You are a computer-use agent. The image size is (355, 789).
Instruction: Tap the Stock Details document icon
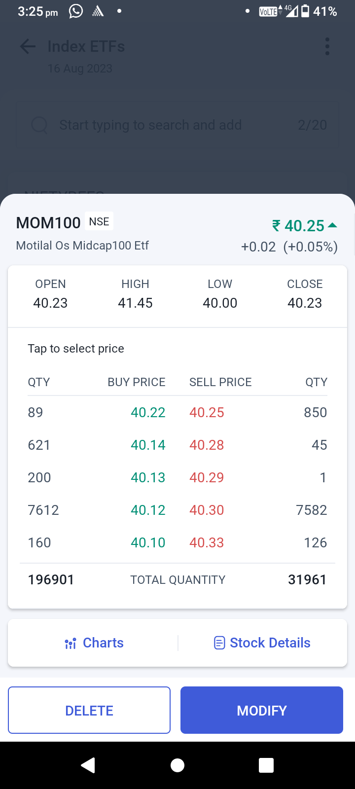[x=219, y=643]
